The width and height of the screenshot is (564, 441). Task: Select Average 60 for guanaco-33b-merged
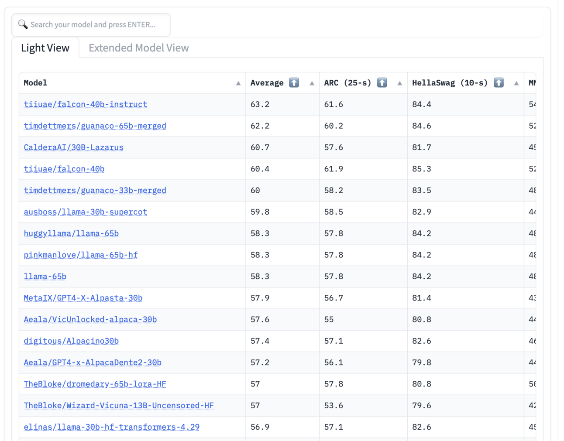(x=255, y=190)
